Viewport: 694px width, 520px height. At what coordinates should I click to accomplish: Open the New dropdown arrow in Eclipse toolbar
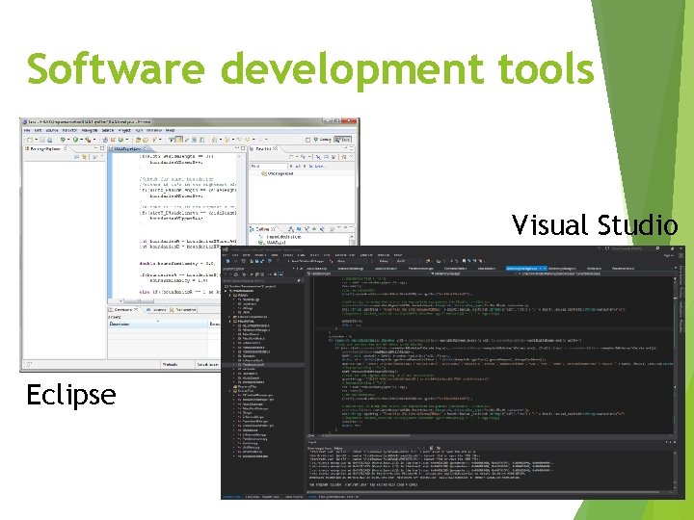click(x=36, y=140)
